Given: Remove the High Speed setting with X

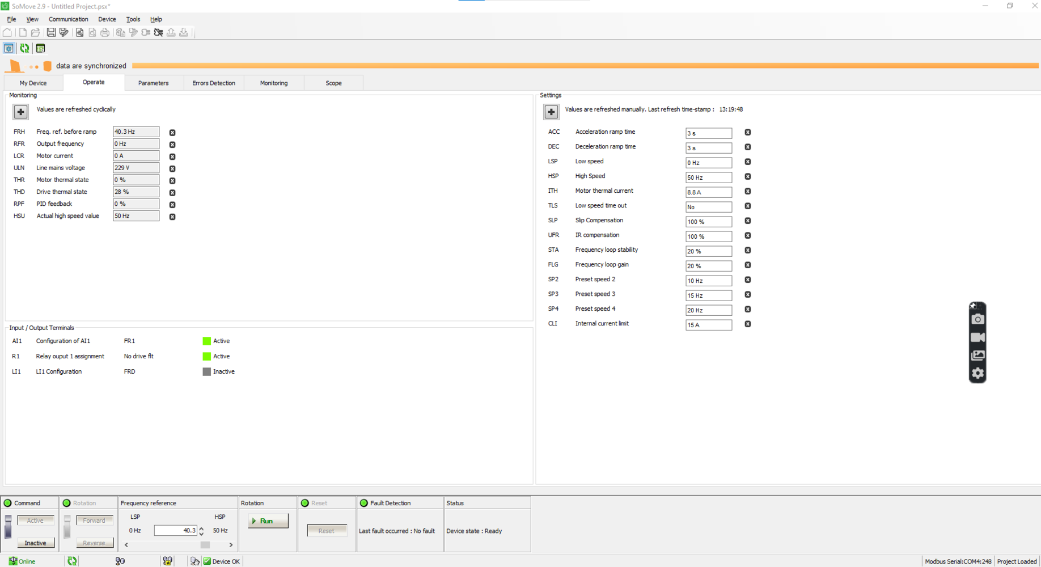Looking at the screenshot, I should tap(747, 177).
